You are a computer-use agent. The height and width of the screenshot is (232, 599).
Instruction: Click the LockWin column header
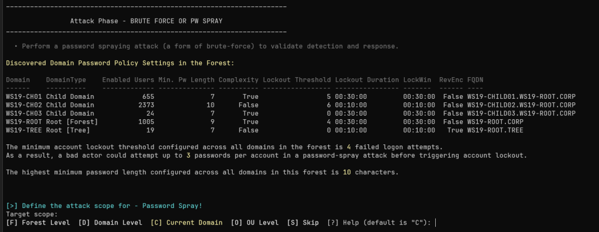click(x=417, y=79)
